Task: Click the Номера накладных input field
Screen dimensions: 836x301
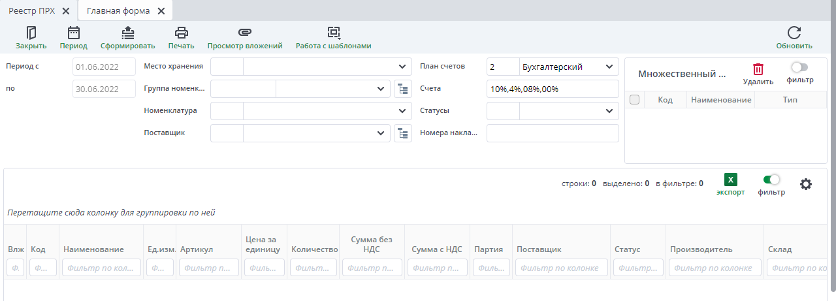Action: (552, 133)
